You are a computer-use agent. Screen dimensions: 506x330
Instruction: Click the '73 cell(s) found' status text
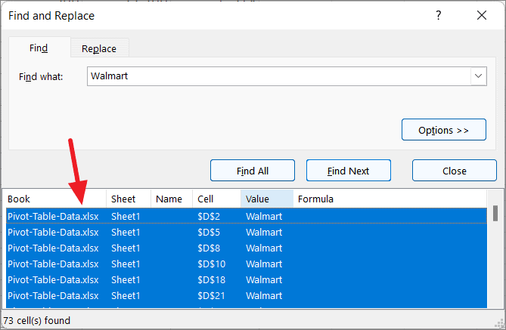[x=37, y=320]
